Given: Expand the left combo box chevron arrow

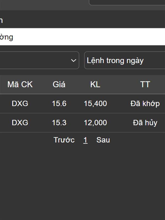Looking at the screenshot, I should tap(73, 61).
